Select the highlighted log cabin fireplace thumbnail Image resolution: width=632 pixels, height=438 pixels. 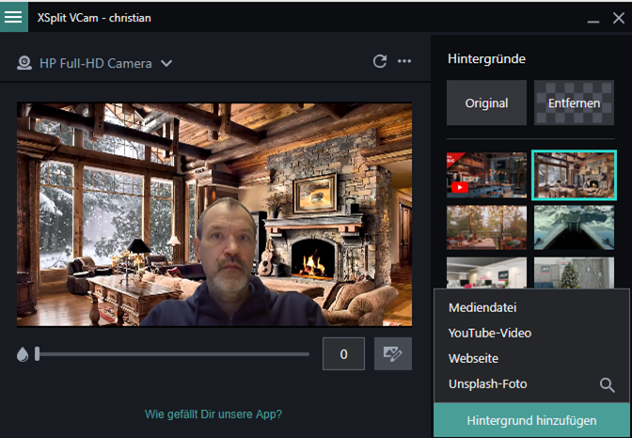click(x=574, y=175)
